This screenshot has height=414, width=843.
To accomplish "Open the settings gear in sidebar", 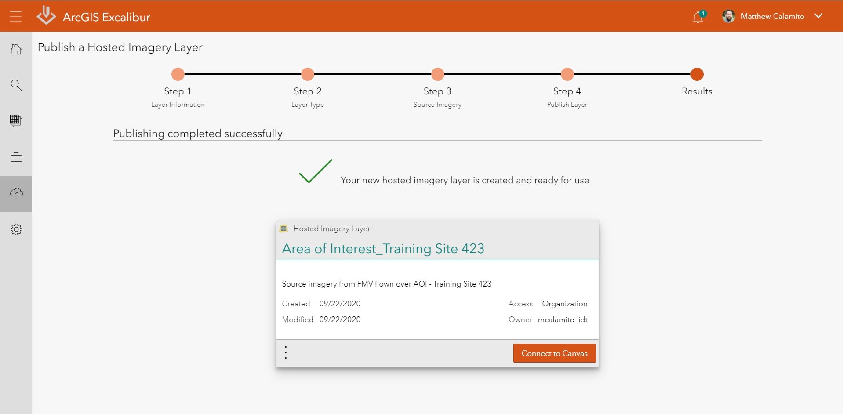I will click(16, 229).
